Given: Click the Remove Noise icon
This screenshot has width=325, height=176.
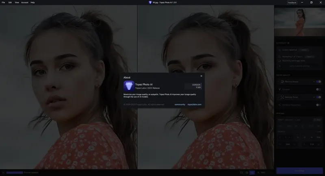Looking at the screenshot, I should pyautogui.click(x=282, y=82).
